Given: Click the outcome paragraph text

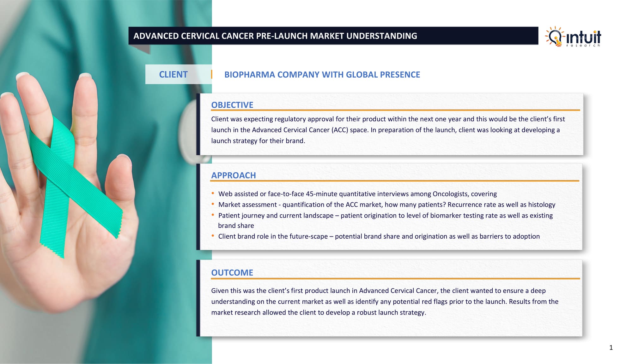Looking at the screenshot, I should (x=385, y=301).
